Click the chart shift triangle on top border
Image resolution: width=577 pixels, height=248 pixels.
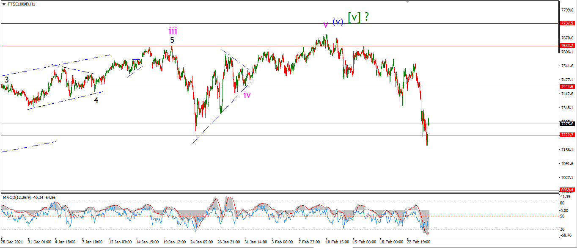coord(408,2)
